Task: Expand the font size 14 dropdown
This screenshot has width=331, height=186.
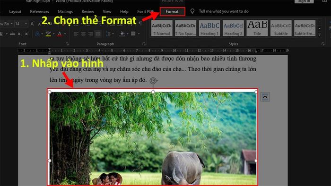Action: (26, 24)
